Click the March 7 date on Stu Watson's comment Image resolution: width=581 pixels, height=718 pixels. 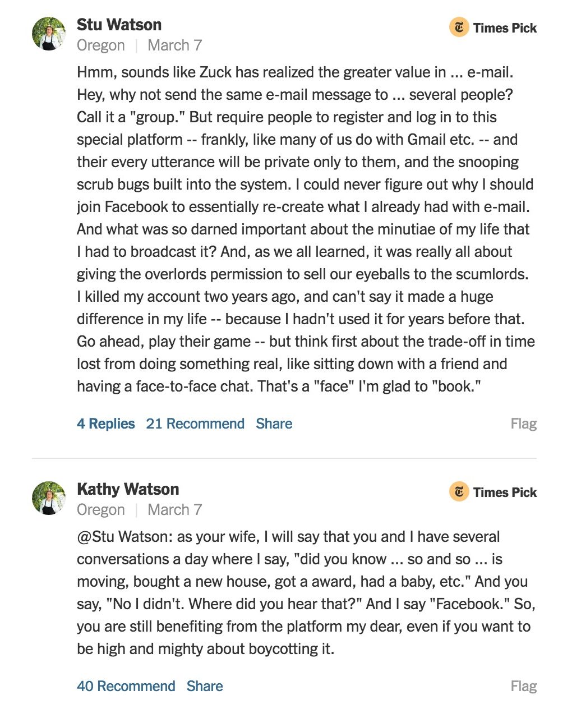click(175, 45)
